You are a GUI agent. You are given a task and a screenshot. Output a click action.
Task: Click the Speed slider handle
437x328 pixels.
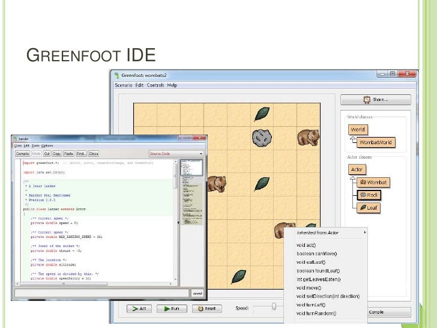coord(274,306)
